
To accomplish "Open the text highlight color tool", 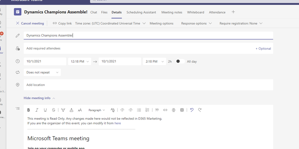I will [63, 110].
